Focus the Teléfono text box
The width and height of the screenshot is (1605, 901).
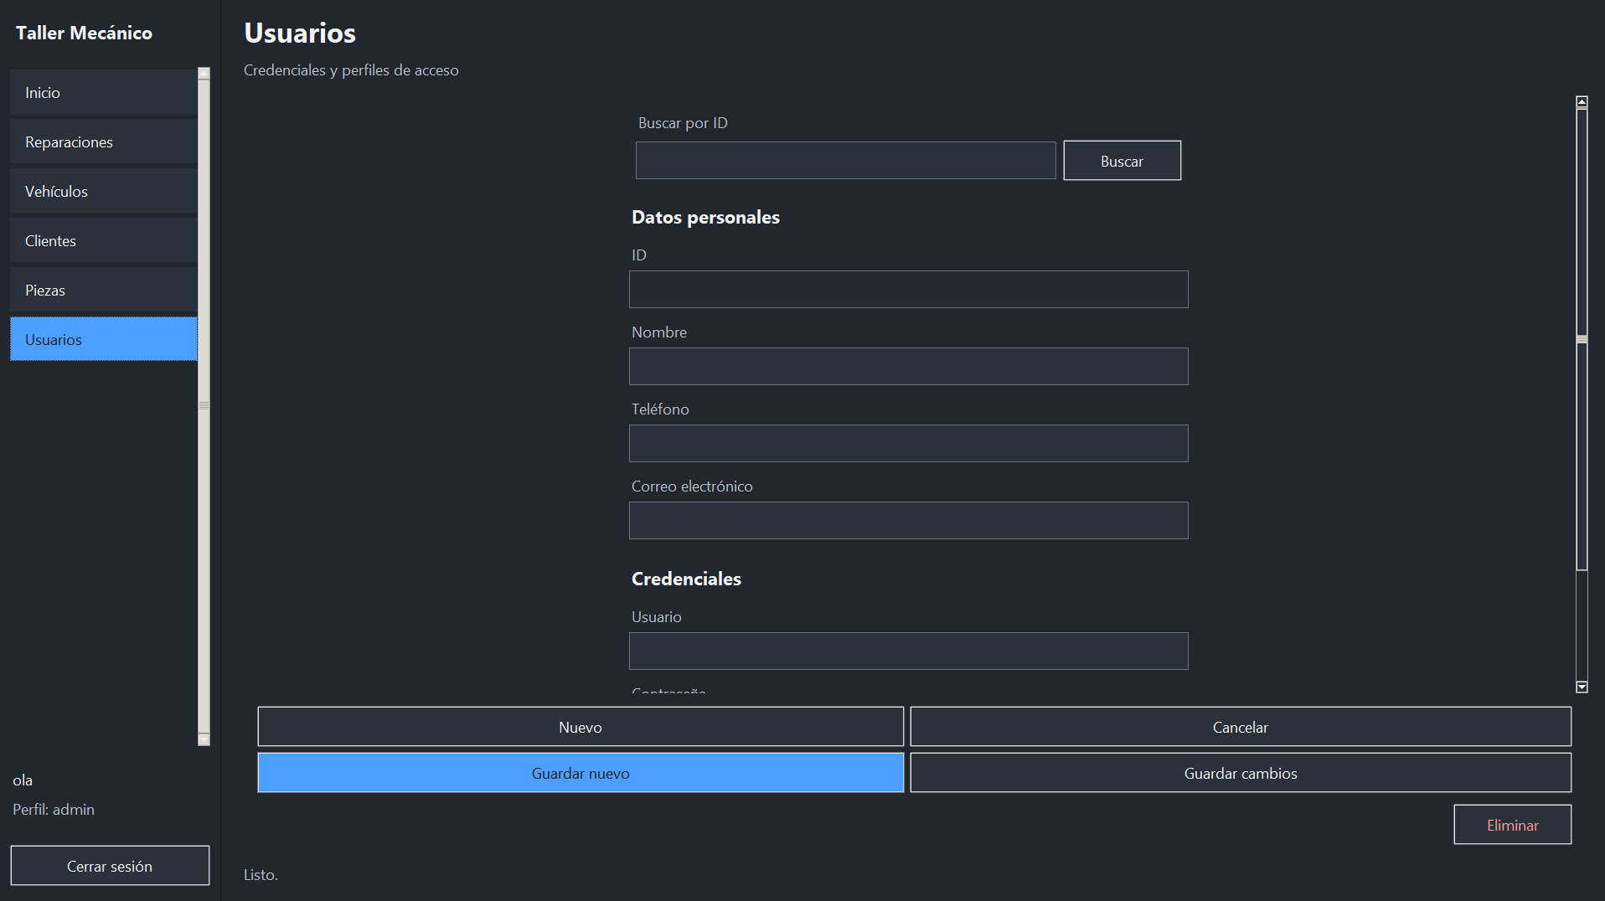click(x=908, y=444)
